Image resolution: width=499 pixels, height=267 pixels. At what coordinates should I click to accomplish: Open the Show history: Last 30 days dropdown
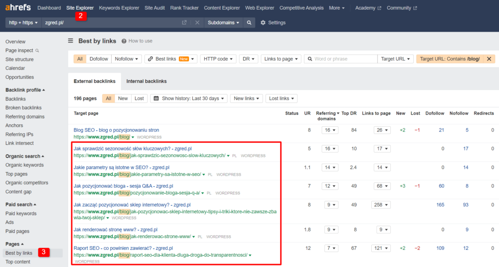(189, 98)
